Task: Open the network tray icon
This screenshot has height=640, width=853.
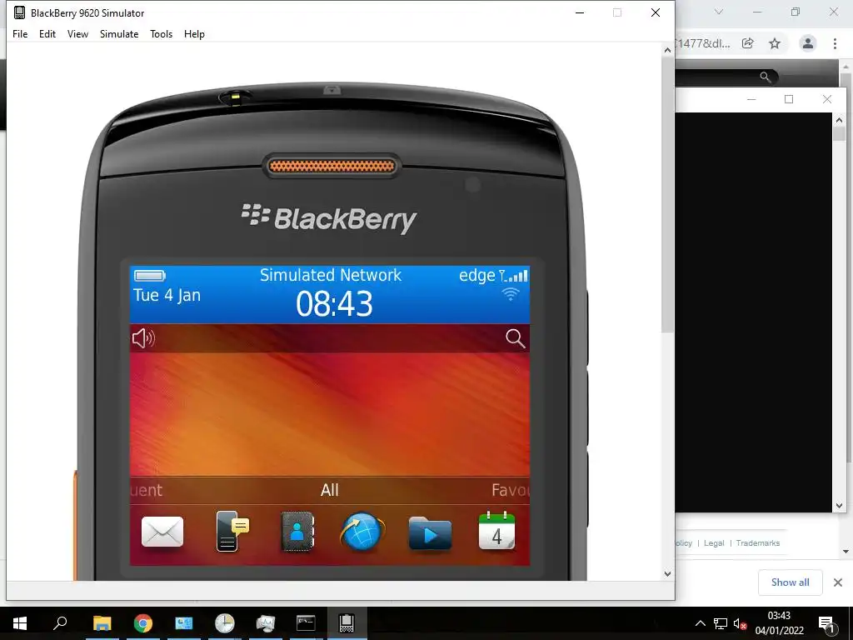Action: click(x=721, y=623)
